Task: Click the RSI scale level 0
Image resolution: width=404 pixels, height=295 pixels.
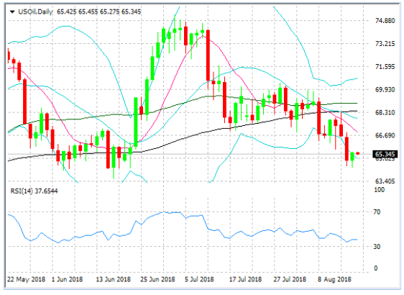Action: (x=376, y=268)
